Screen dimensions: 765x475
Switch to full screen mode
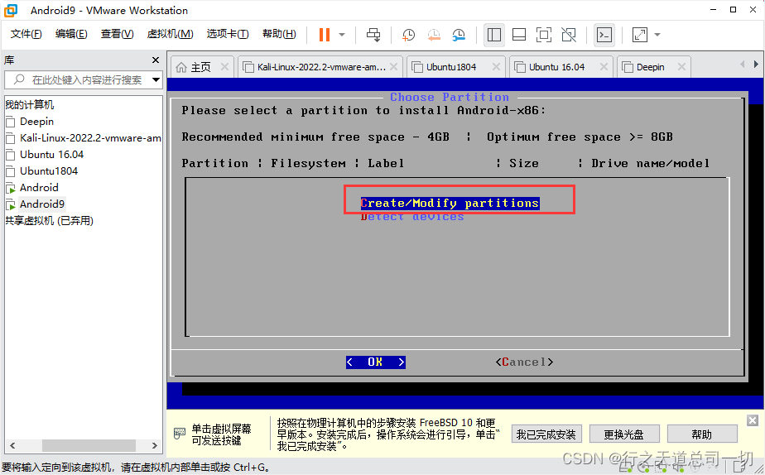click(x=543, y=35)
